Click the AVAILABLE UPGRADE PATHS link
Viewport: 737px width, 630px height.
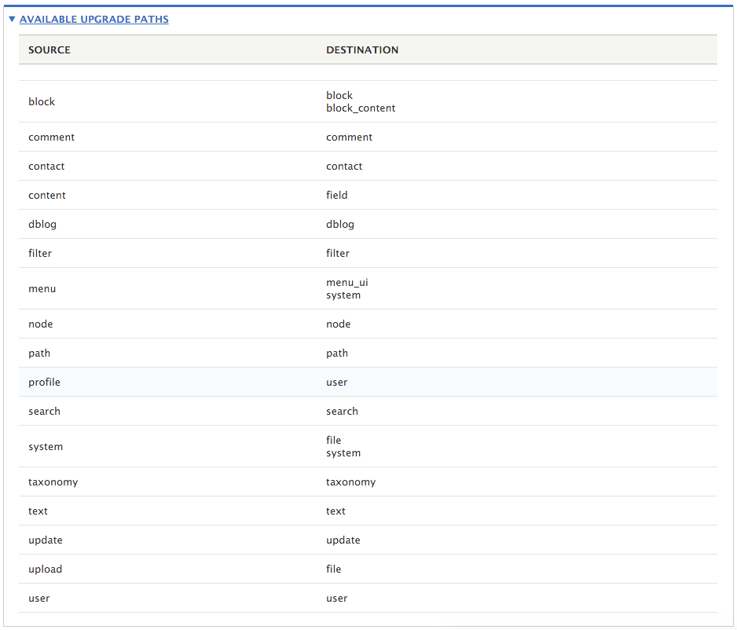pyautogui.click(x=94, y=20)
